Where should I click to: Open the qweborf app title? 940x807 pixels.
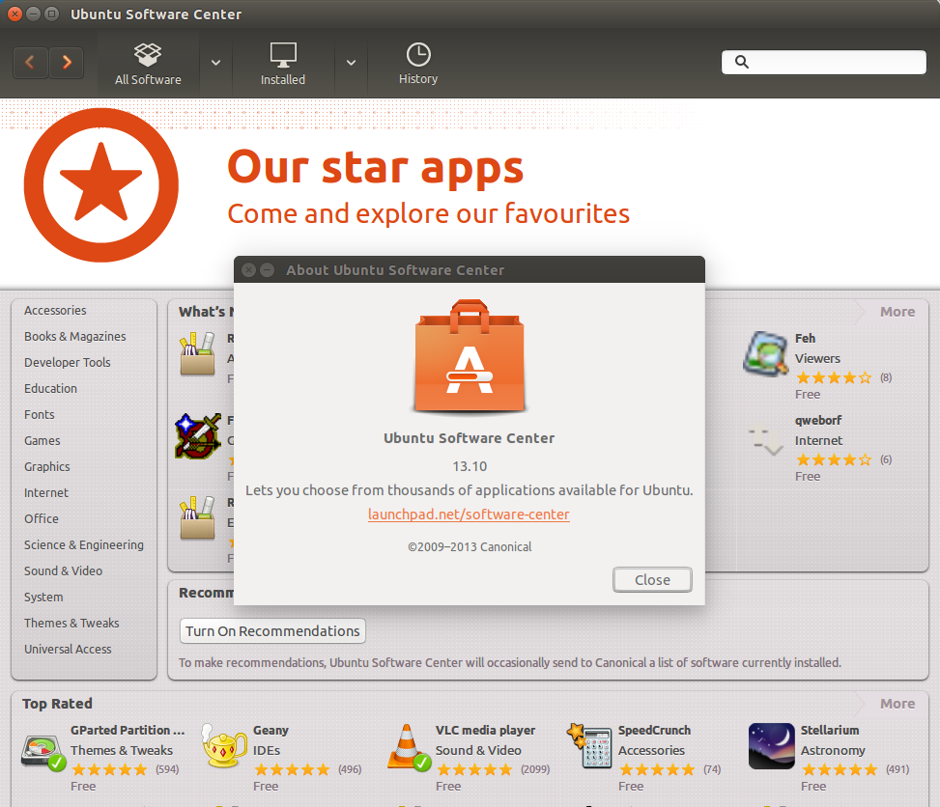click(818, 421)
